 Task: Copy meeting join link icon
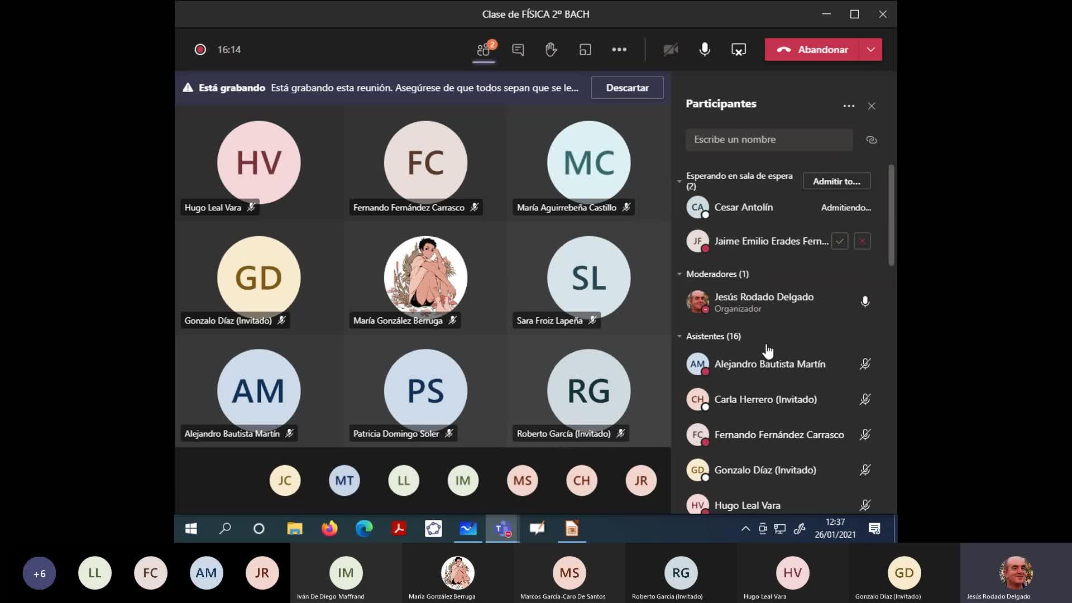click(871, 140)
